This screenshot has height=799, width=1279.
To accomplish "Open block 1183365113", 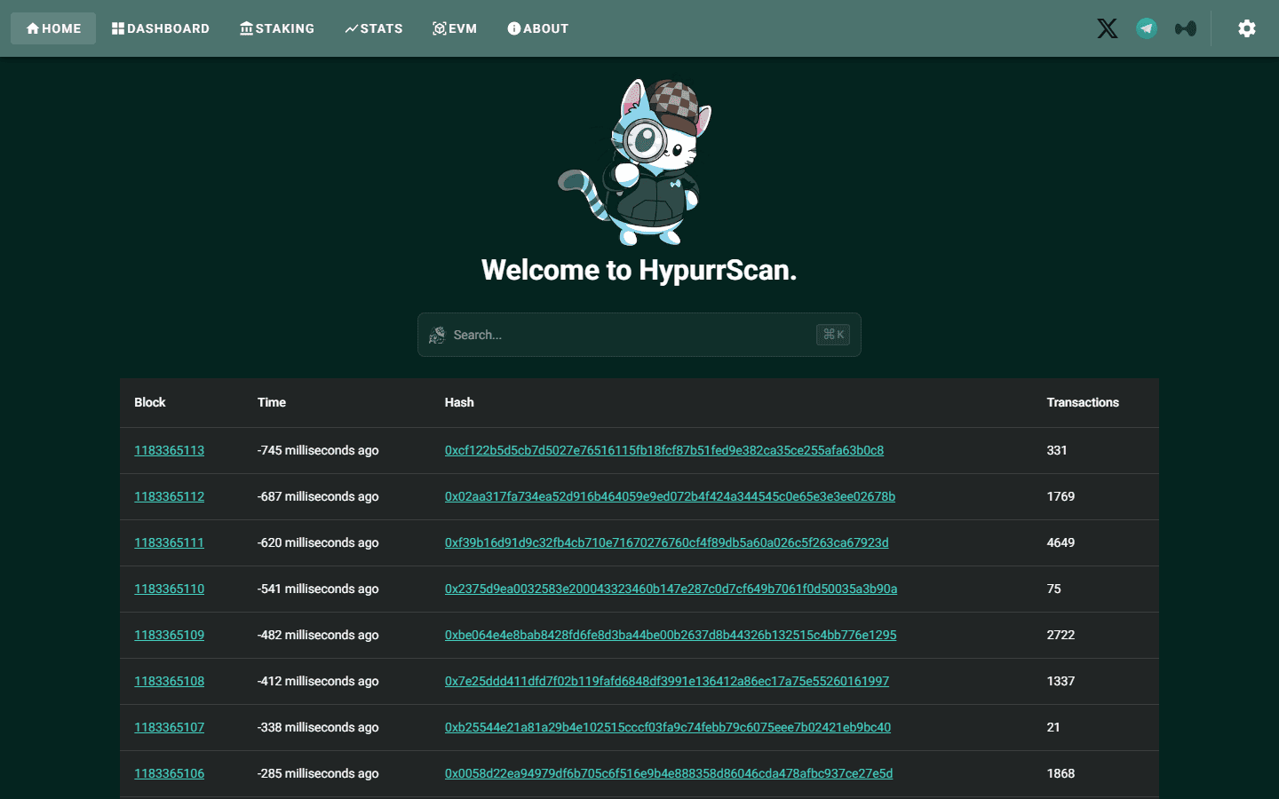I will (169, 450).
